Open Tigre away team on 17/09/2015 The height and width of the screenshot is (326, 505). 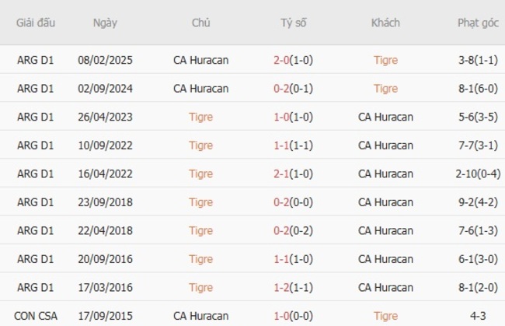tap(385, 316)
